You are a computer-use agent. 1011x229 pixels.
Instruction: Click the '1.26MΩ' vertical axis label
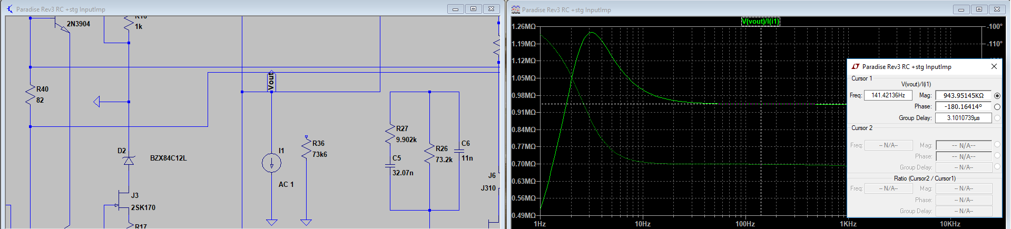pos(524,26)
